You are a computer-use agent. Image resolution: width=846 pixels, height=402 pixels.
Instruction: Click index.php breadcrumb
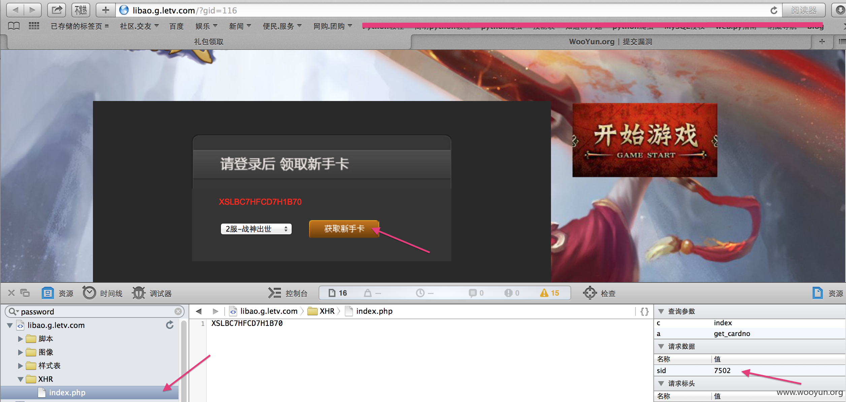369,311
